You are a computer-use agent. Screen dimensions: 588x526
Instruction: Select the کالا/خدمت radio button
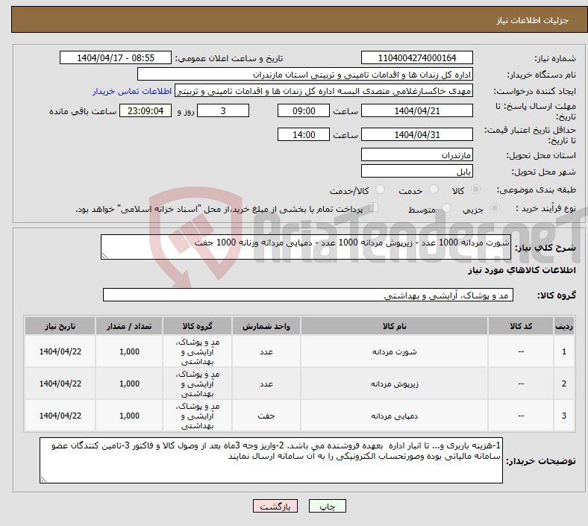coord(381,190)
